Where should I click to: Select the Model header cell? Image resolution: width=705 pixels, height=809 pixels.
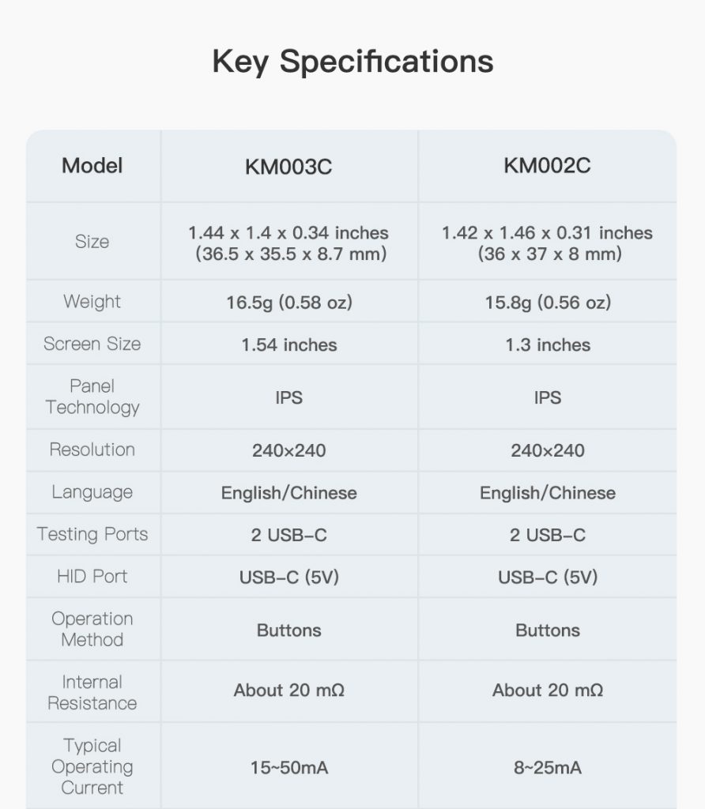(x=92, y=166)
